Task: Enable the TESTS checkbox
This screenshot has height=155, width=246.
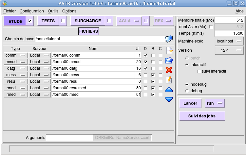Action: click(63, 21)
